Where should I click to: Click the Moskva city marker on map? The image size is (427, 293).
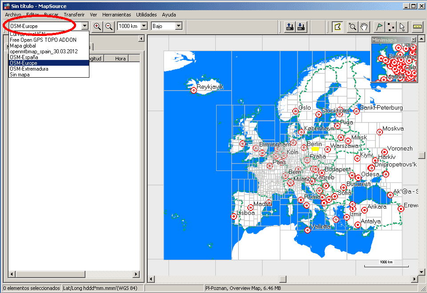(379, 132)
